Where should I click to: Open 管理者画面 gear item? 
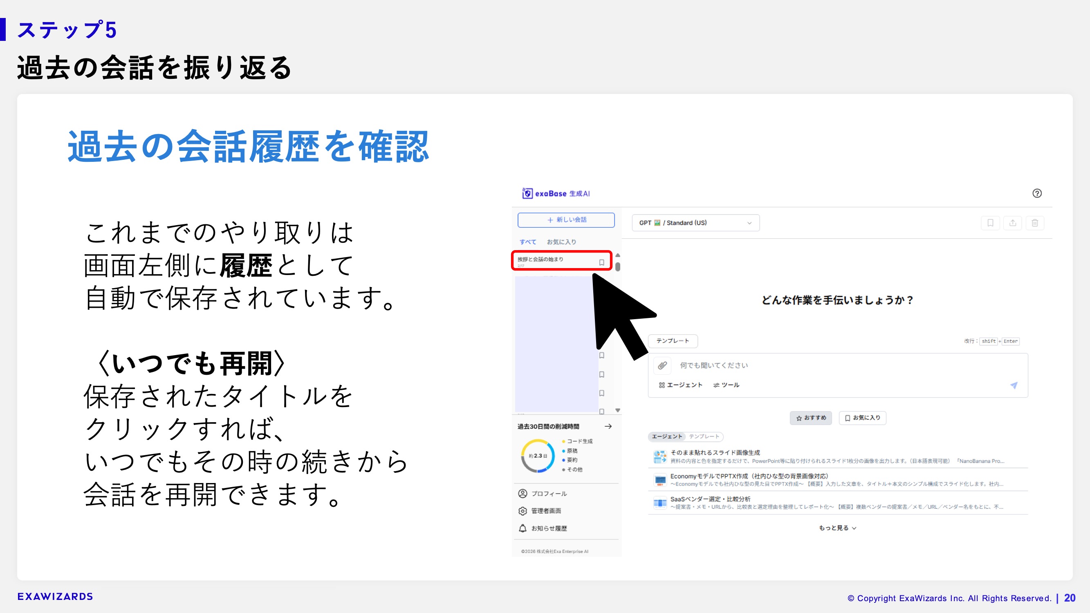tap(540, 511)
